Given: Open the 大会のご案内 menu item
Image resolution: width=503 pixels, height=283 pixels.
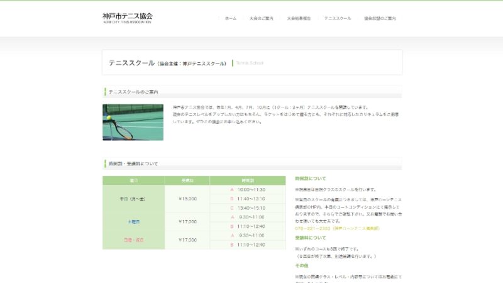Looking at the screenshot, I should [x=262, y=19].
